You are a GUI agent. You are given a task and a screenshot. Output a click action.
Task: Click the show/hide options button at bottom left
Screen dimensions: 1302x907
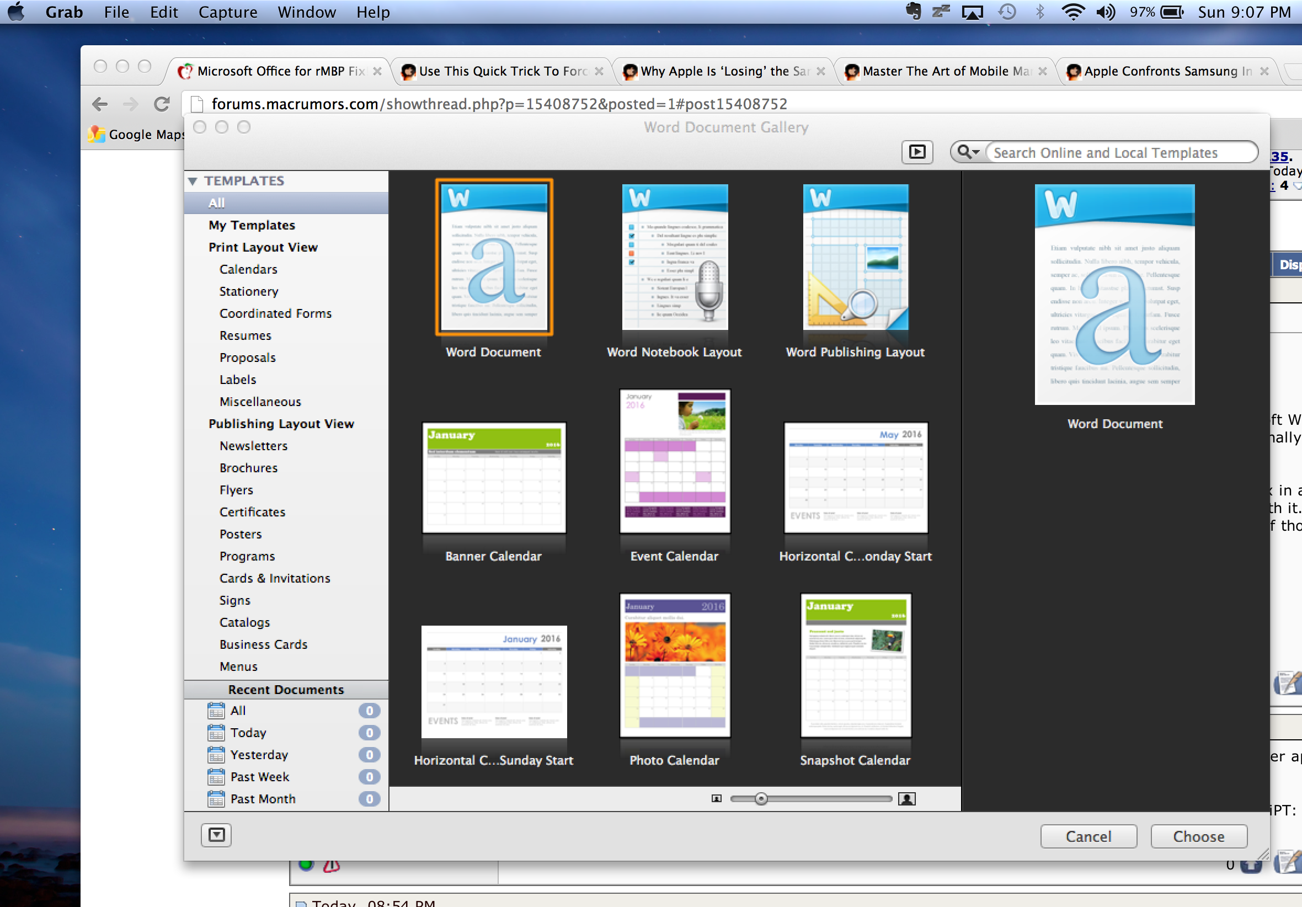click(216, 835)
